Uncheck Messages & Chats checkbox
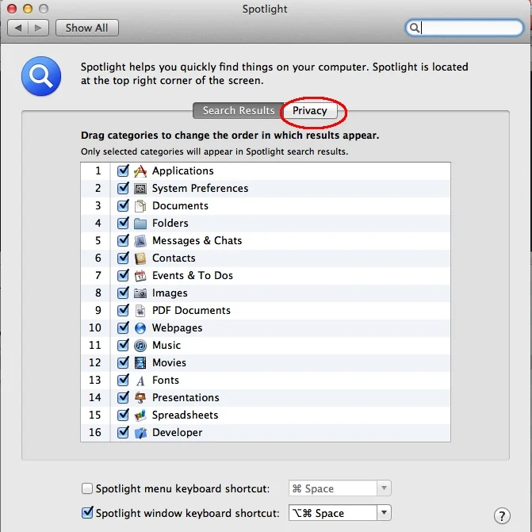 pyautogui.click(x=123, y=240)
